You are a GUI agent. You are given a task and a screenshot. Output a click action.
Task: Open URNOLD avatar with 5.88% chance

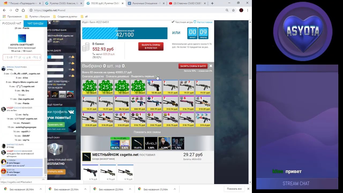click(151, 143)
